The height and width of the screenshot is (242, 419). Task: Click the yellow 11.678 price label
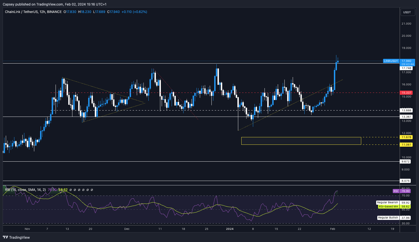click(406, 137)
